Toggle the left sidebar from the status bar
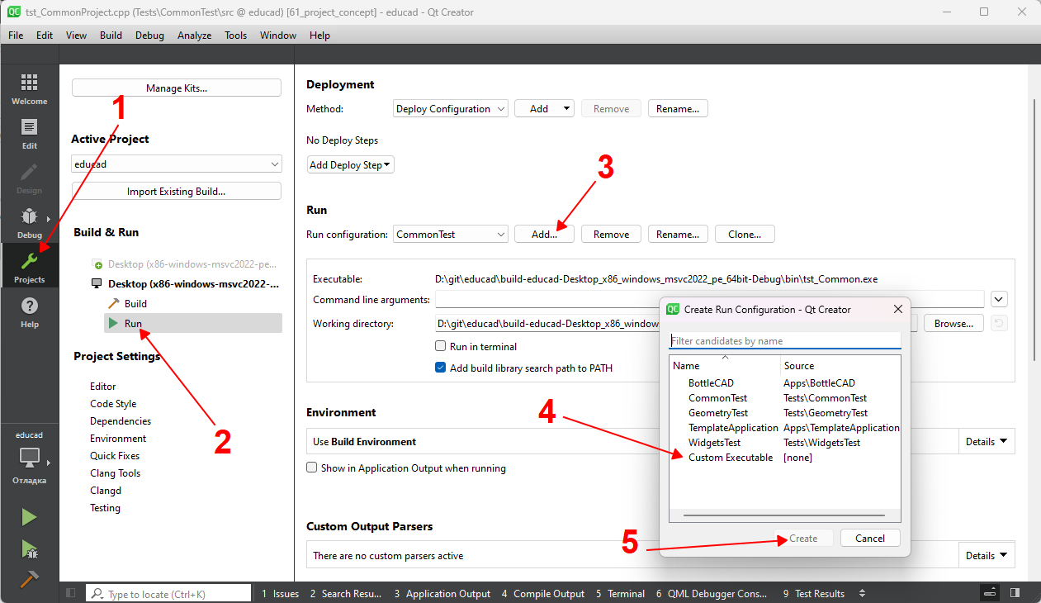Image resolution: width=1041 pixels, height=603 pixels. [x=71, y=593]
